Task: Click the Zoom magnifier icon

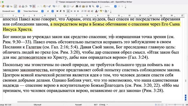Action: (93, 6)
